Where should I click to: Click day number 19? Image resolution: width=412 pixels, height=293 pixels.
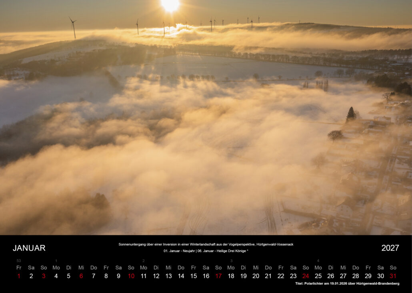243,276
